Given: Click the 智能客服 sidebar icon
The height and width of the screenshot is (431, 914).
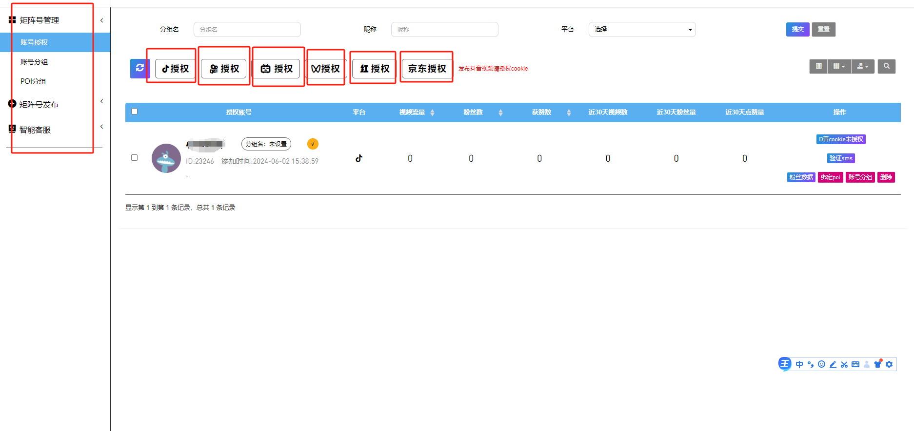Looking at the screenshot, I should pyautogui.click(x=12, y=129).
